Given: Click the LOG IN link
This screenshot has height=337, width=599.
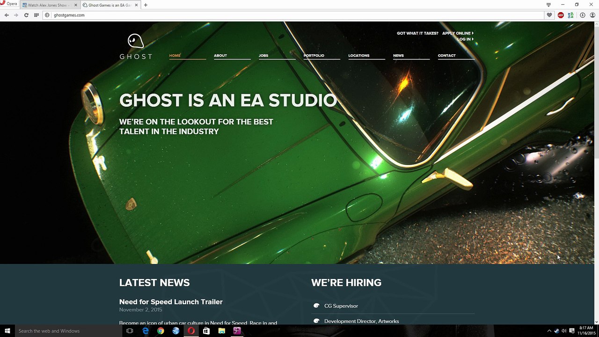Looking at the screenshot, I should coord(465,39).
